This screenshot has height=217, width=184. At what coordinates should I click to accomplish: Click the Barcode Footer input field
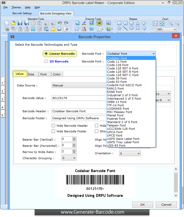79,118
